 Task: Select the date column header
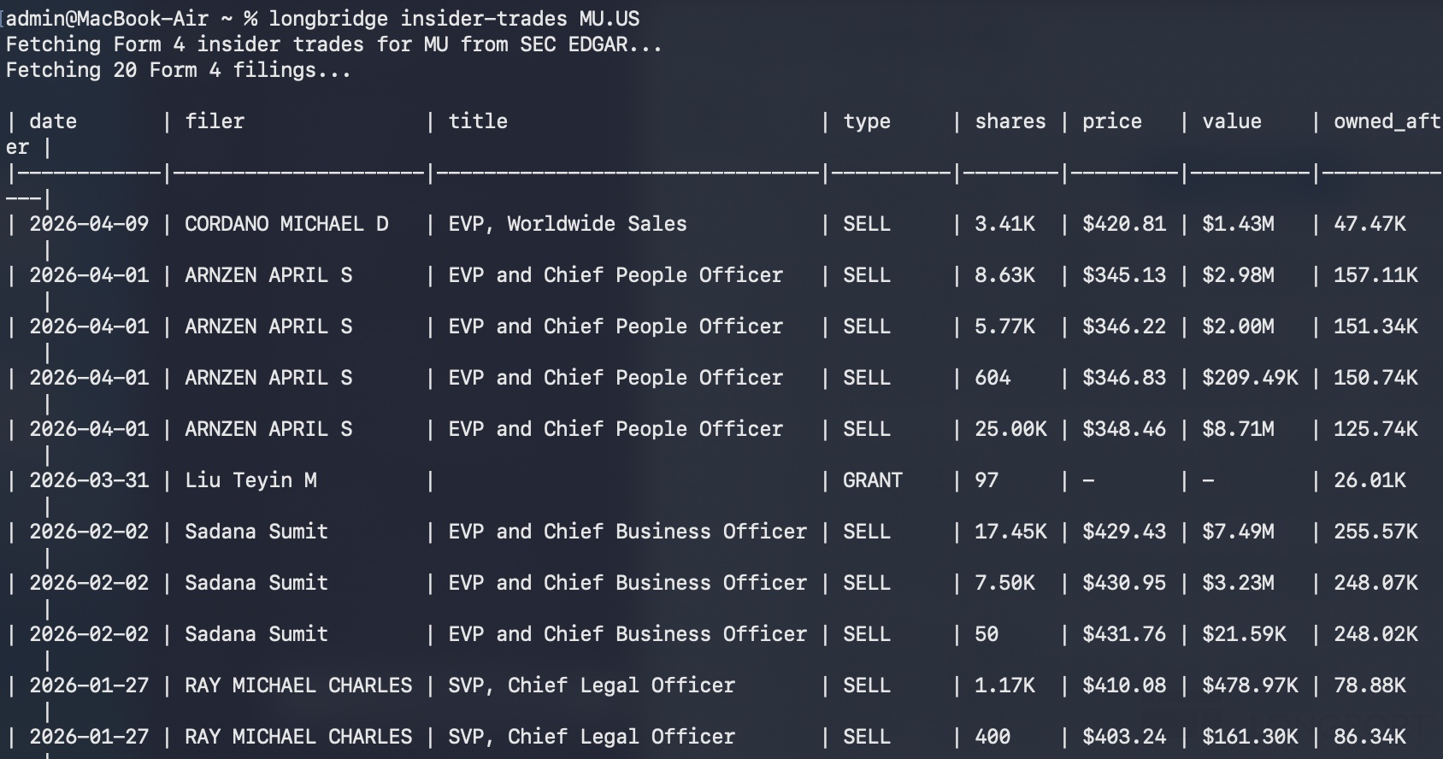click(x=53, y=121)
